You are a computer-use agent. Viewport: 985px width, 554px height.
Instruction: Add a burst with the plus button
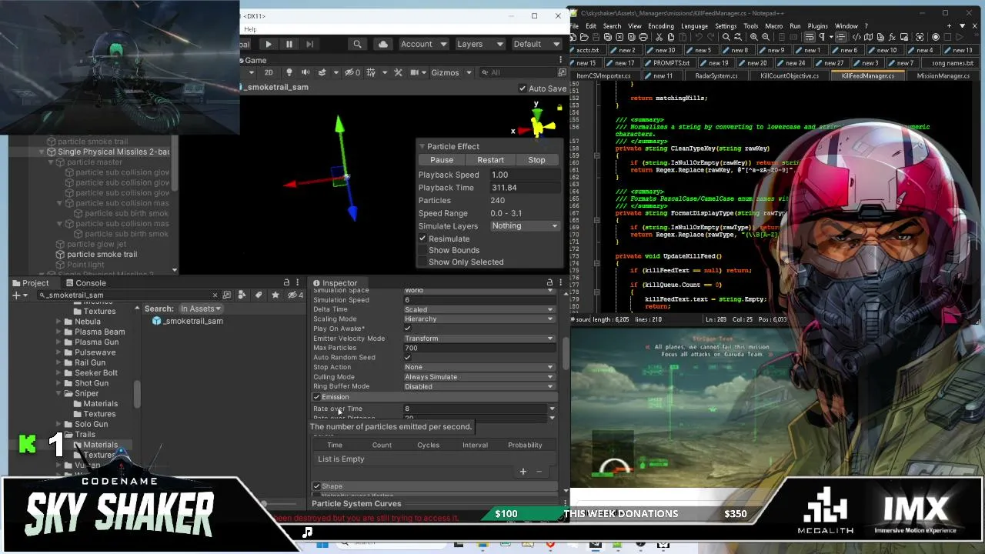coord(523,472)
